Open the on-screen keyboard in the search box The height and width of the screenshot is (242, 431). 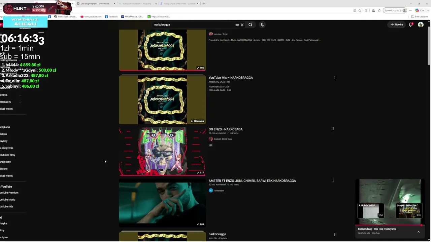pyautogui.click(x=237, y=25)
